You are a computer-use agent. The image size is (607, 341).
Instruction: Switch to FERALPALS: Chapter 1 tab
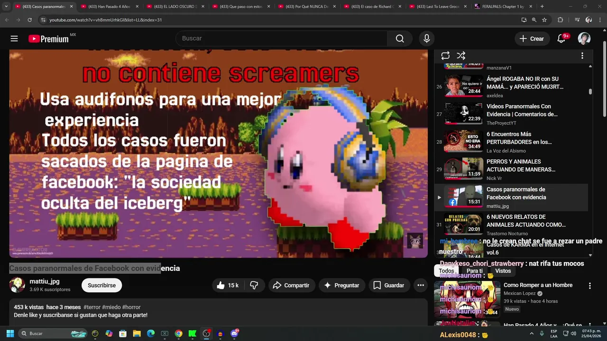[503, 7]
